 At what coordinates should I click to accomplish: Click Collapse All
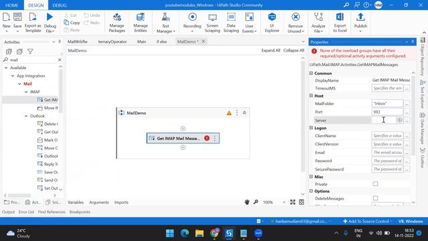294,51
